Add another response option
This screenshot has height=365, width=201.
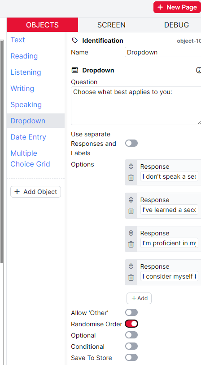(x=139, y=298)
